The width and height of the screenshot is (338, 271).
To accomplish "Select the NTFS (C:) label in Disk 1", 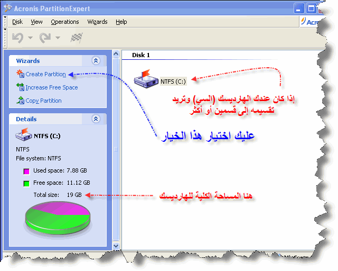I will pyautogui.click(x=173, y=82).
